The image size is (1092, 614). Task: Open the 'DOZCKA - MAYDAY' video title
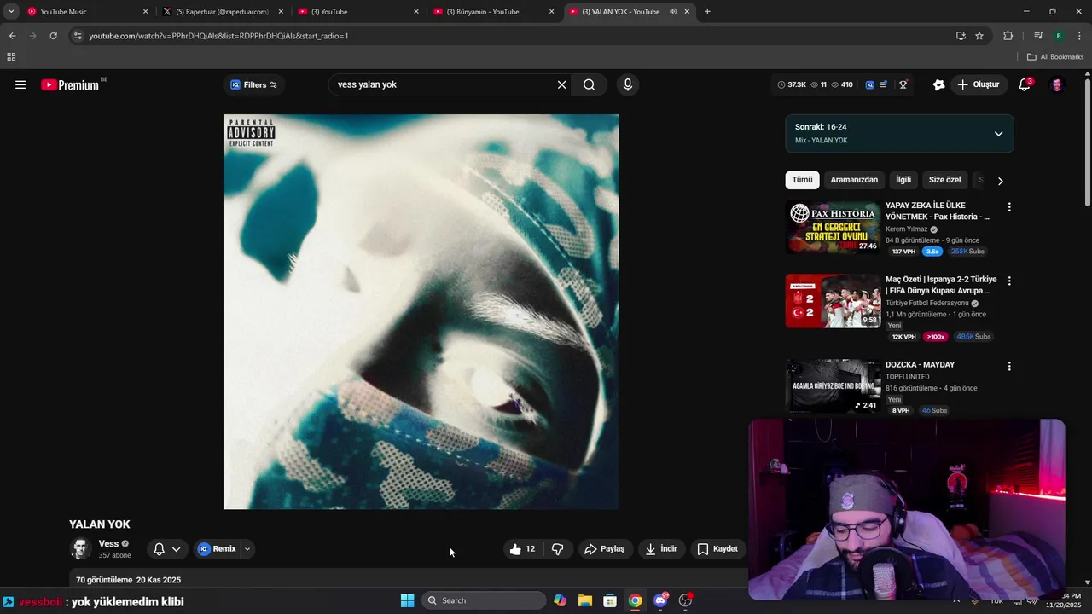[920, 365]
